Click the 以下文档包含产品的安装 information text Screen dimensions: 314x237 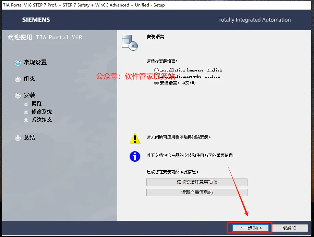[x=191, y=156]
